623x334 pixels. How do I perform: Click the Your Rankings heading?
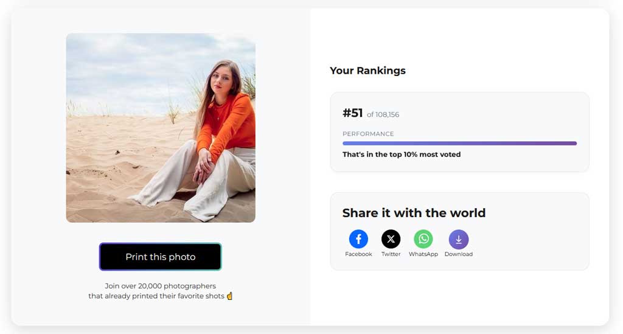click(367, 71)
